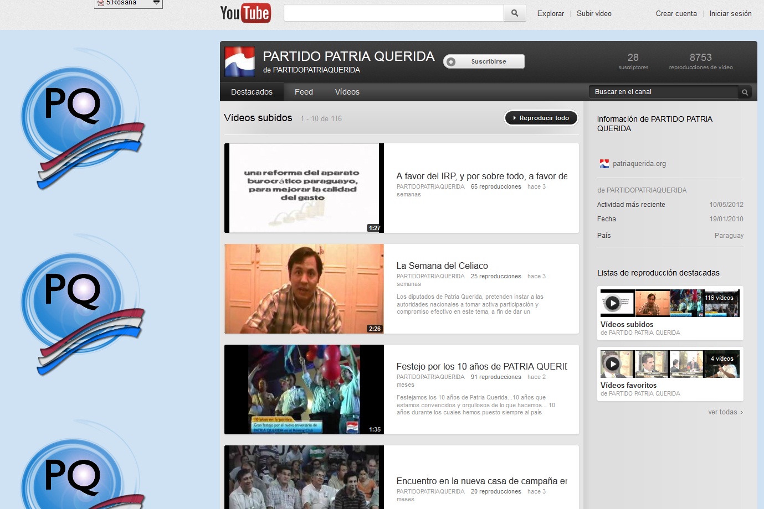The image size is (764, 509).
Task: Open the 4 vídeos playlist thumbnail
Action: 670,364
